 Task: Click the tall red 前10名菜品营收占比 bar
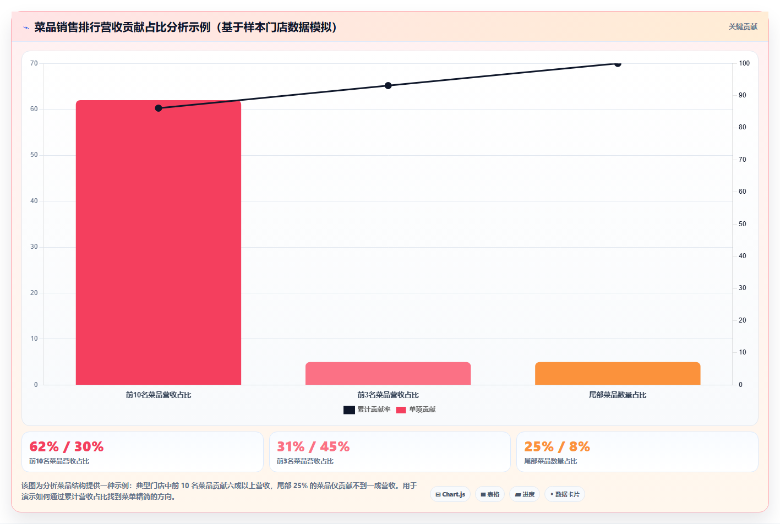point(159,243)
